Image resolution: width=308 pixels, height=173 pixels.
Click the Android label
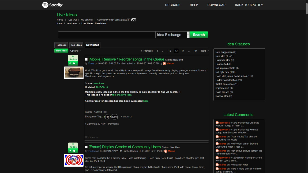pyautogui.click(x=98, y=112)
